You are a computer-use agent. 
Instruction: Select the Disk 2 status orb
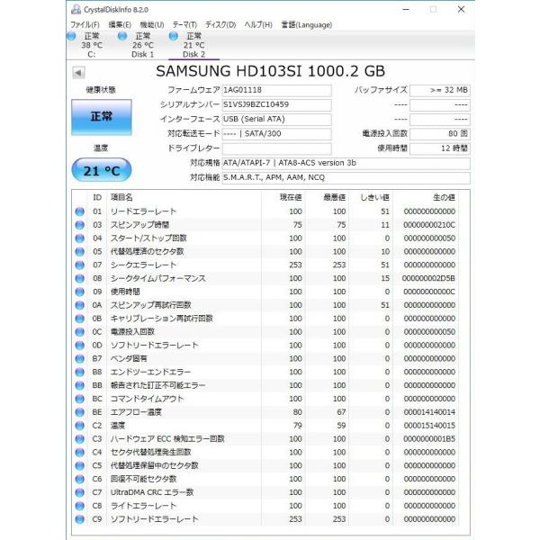(x=173, y=37)
